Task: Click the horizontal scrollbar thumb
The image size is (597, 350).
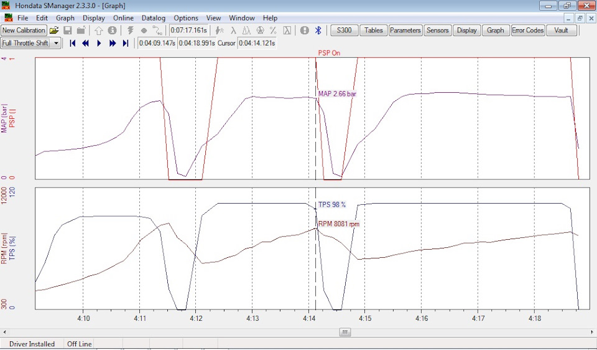Action: [345, 332]
